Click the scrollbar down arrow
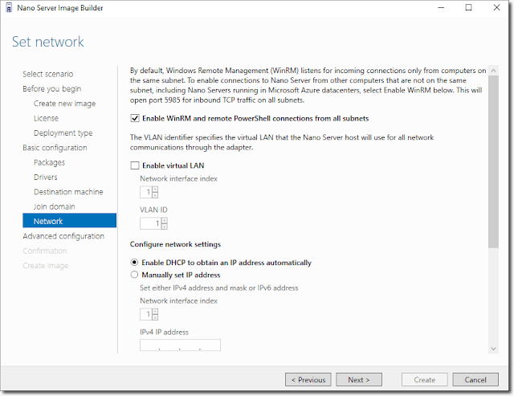The height and width of the screenshot is (396, 514). click(493, 349)
